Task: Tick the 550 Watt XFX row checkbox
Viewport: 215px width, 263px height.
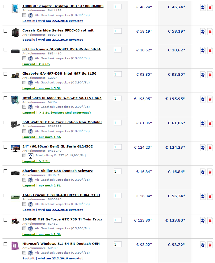Action: [x=5, y=123]
